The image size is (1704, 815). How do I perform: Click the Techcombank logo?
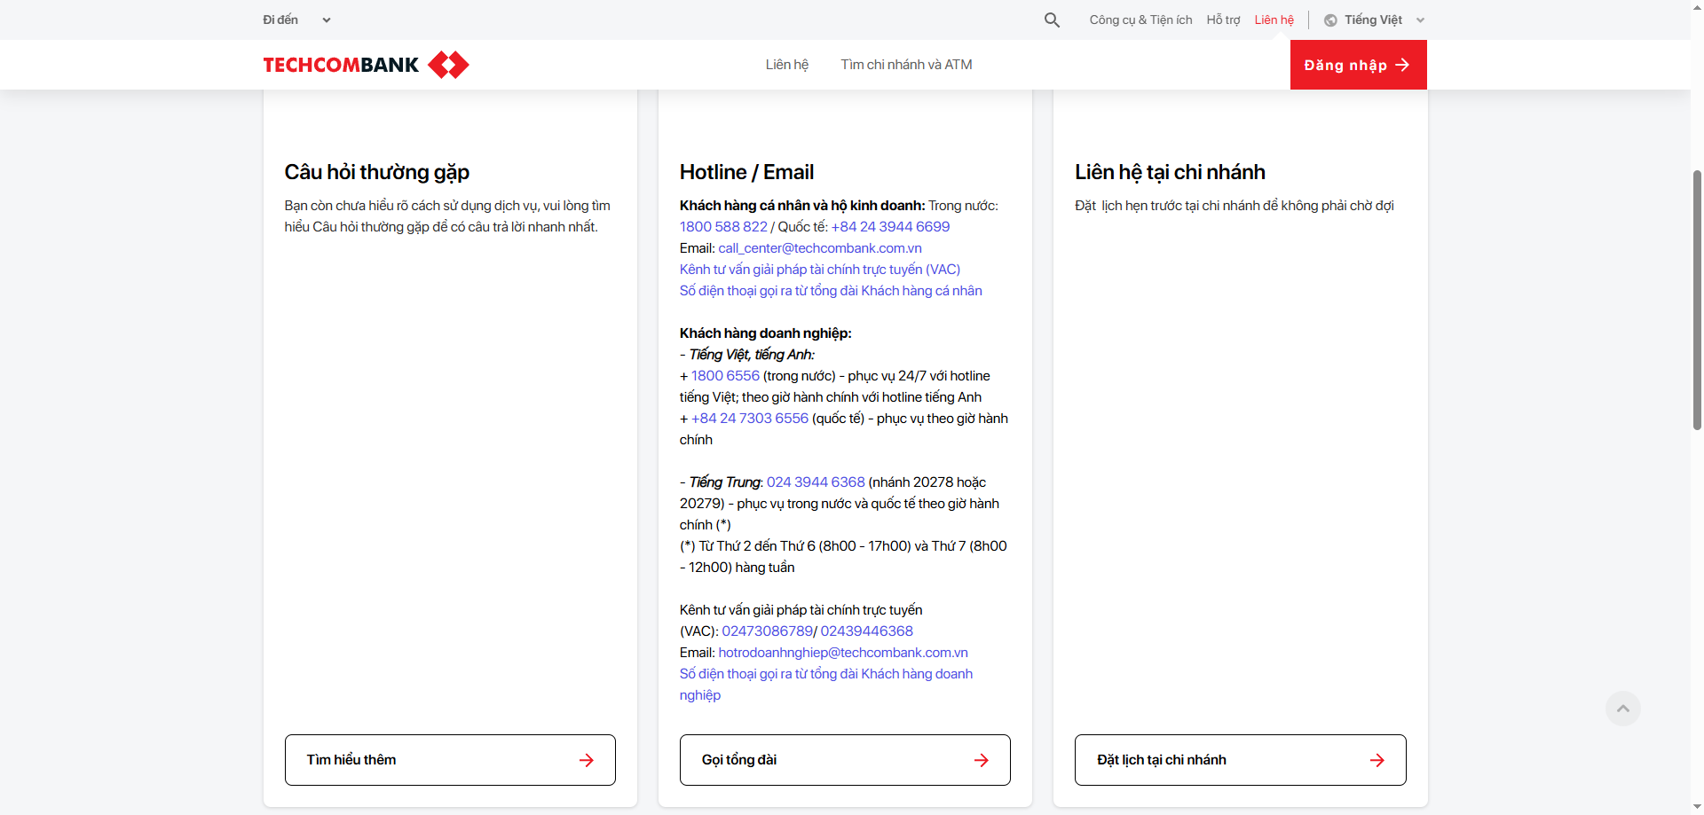click(366, 65)
